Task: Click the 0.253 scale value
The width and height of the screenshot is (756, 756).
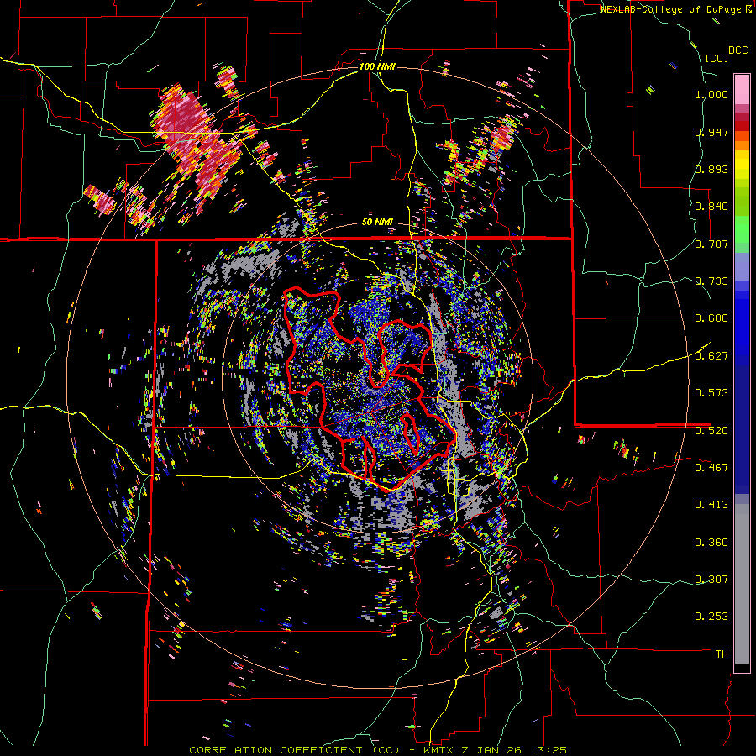Action: 711,617
